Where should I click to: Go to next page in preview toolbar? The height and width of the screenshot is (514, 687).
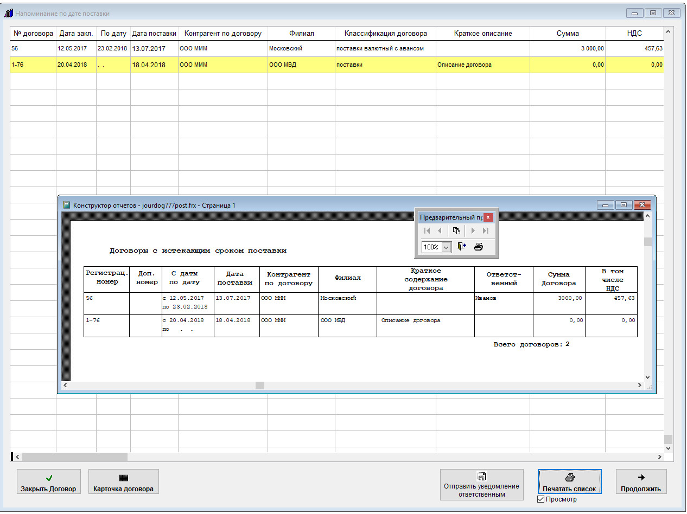(473, 230)
